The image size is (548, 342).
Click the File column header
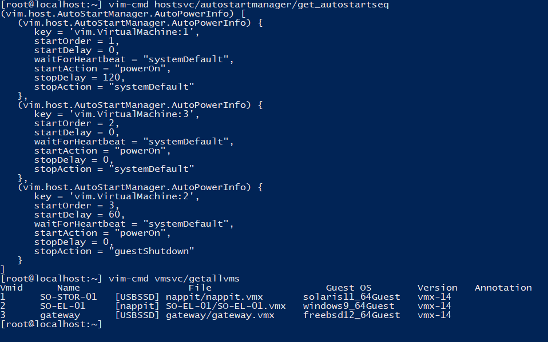pyautogui.click(x=200, y=288)
